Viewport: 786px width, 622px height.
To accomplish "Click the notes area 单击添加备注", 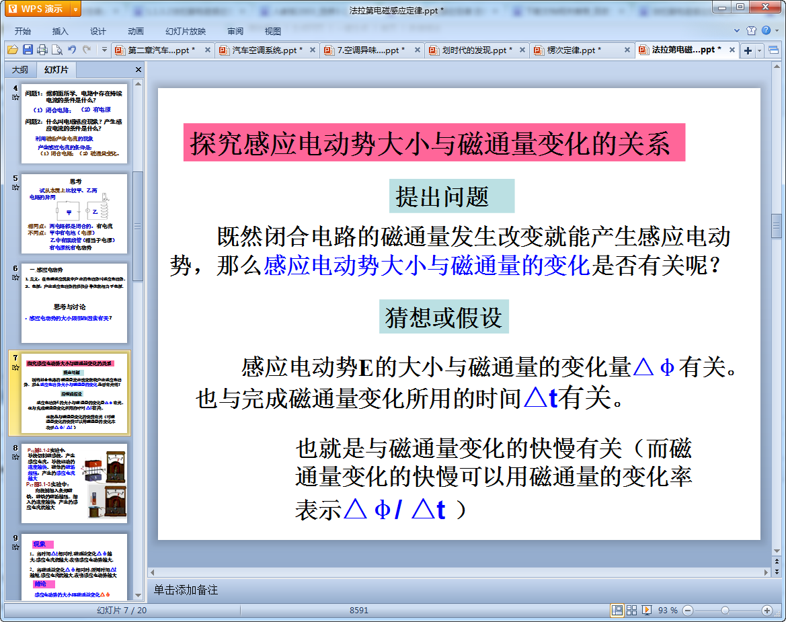I will click(x=186, y=590).
